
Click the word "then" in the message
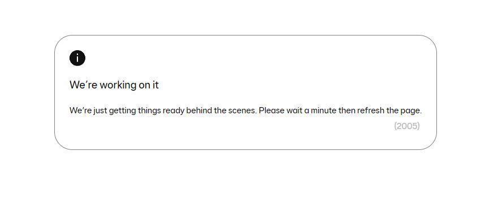347,111
